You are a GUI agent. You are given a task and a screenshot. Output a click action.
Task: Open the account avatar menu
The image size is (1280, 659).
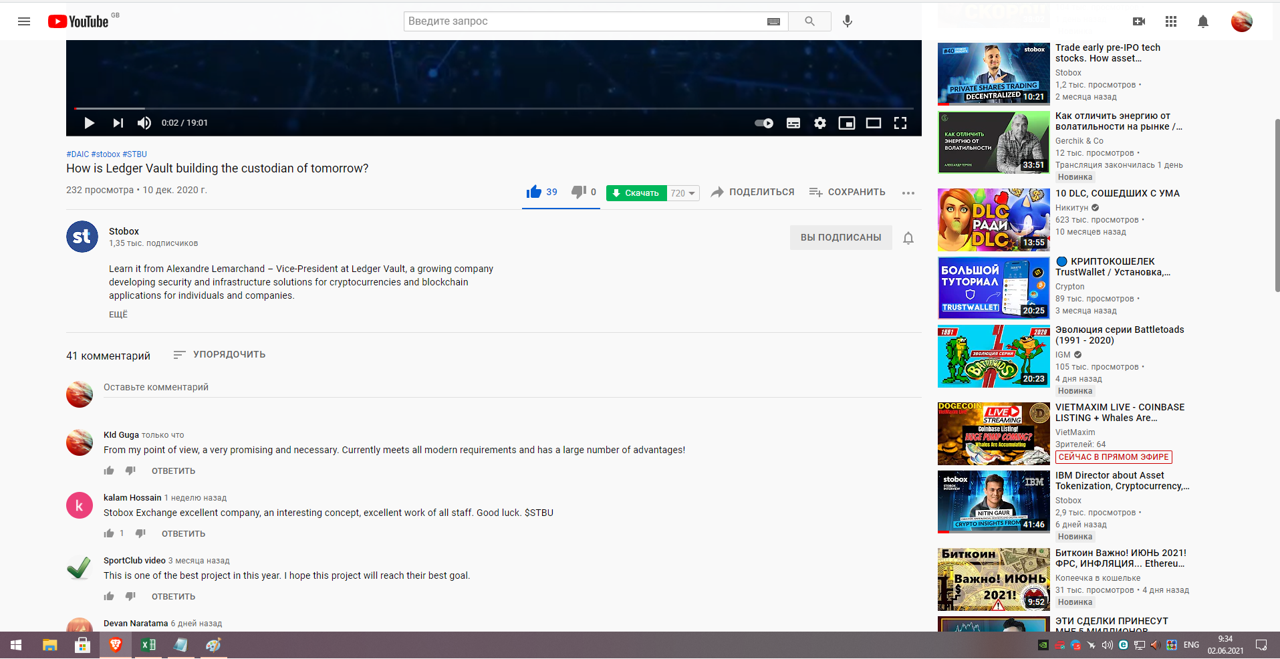click(x=1242, y=21)
